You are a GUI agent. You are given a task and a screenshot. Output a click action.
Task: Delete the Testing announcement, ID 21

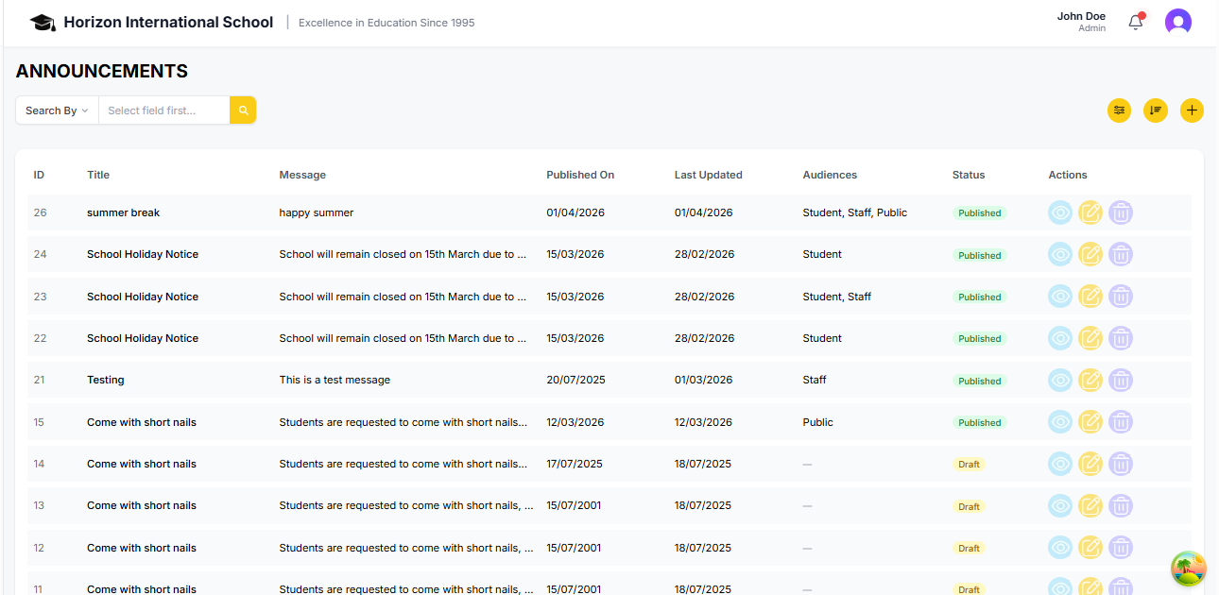click(1121, 380)
